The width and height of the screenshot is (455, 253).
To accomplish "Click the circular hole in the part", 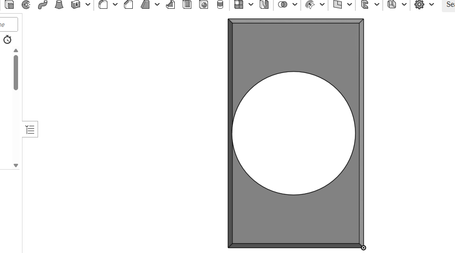I will click(x=294, y=133).
